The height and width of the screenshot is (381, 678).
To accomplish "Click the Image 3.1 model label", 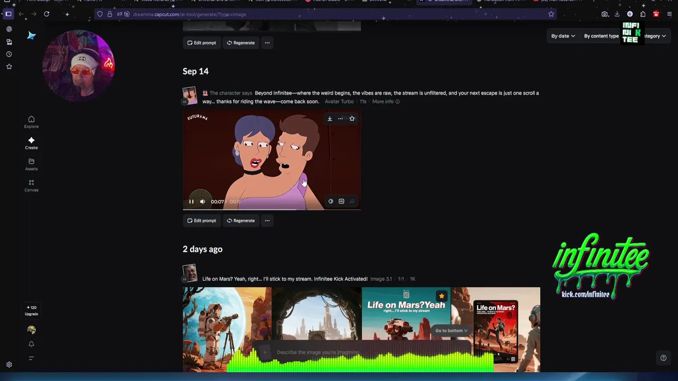I will click(x=381, y=279).
